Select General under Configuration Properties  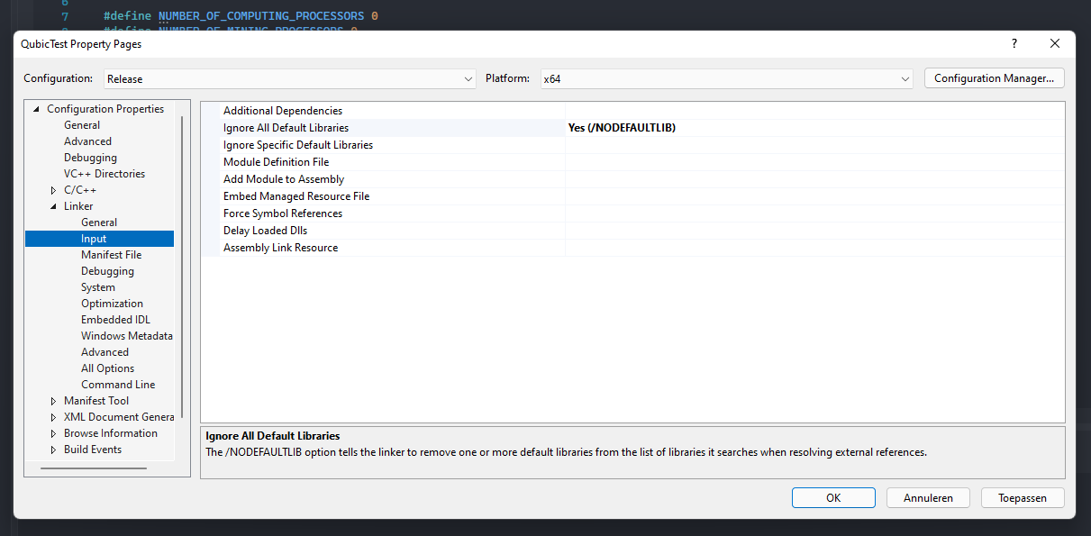[82, 125]
